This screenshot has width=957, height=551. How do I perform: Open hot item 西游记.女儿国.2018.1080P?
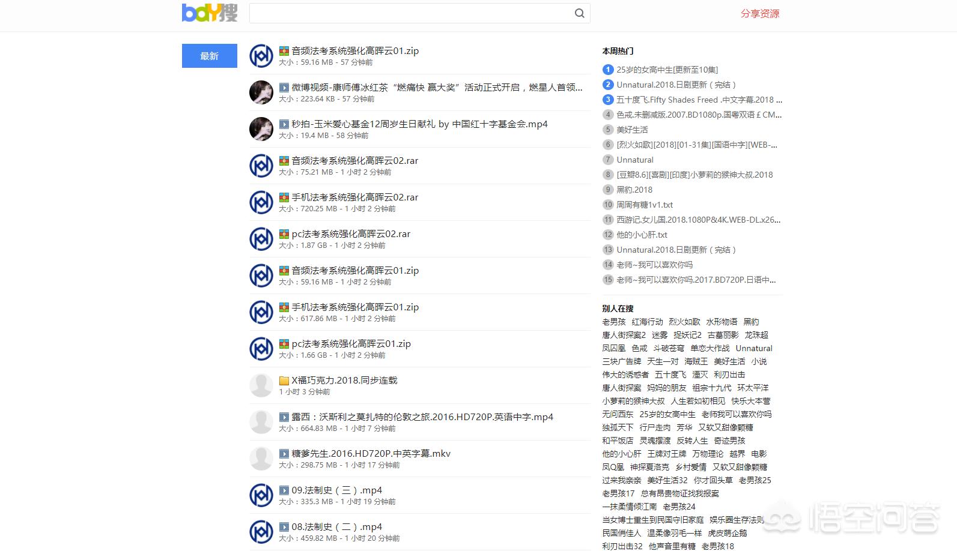pyautogui.click(x=699, y=220)
